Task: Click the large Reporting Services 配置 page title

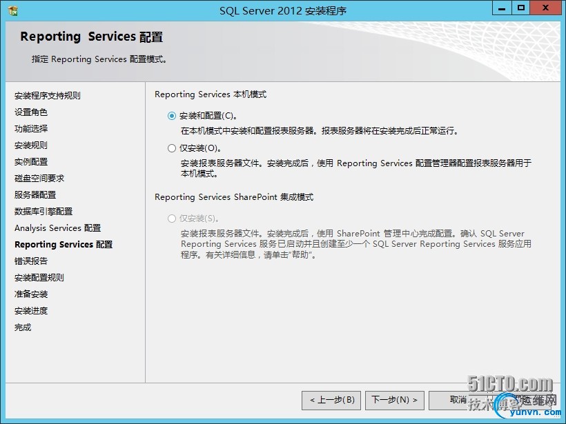Action: click(92, 37)
